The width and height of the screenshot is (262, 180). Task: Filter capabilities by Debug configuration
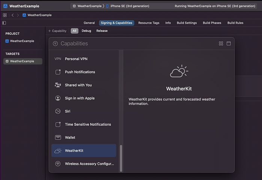[x=86, y=31]
